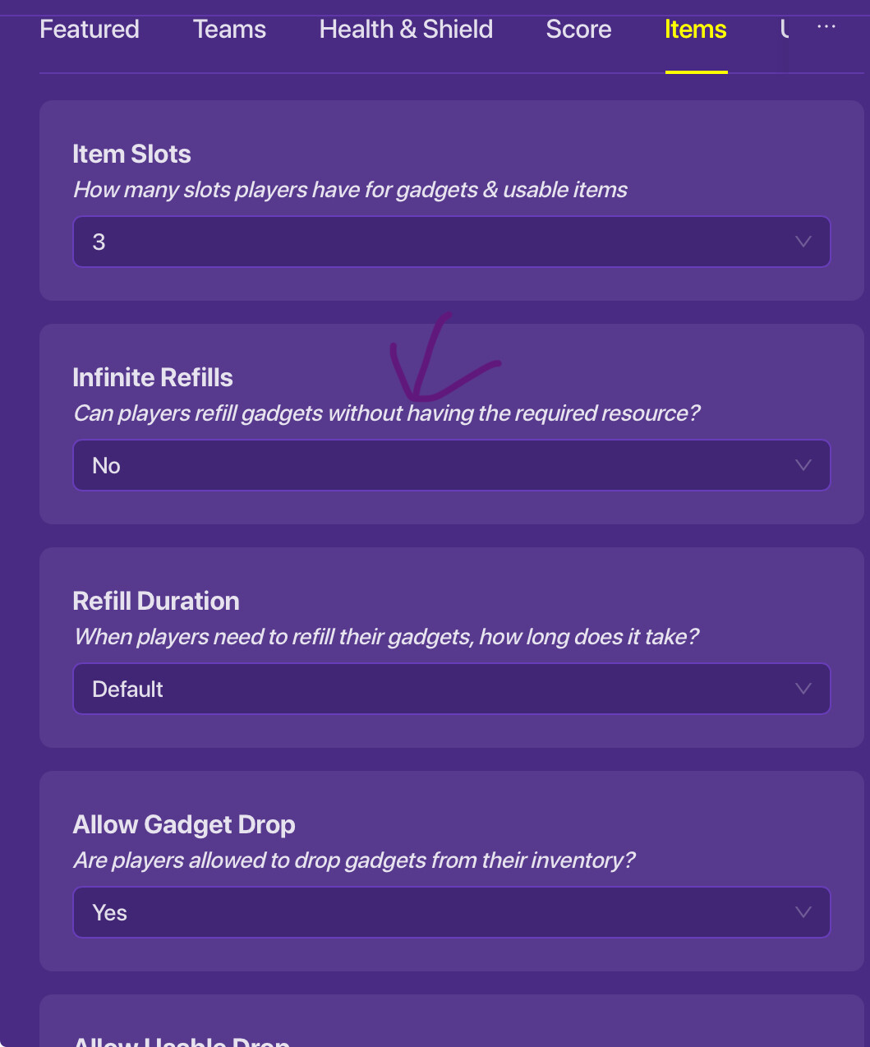Open the Teams tab
The height and width of the screenshot is (1047, 870).
point(229,30)
